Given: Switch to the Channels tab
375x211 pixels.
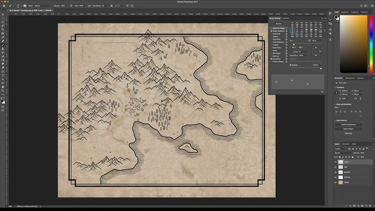Looking at the screenshot, I should 346,144.
